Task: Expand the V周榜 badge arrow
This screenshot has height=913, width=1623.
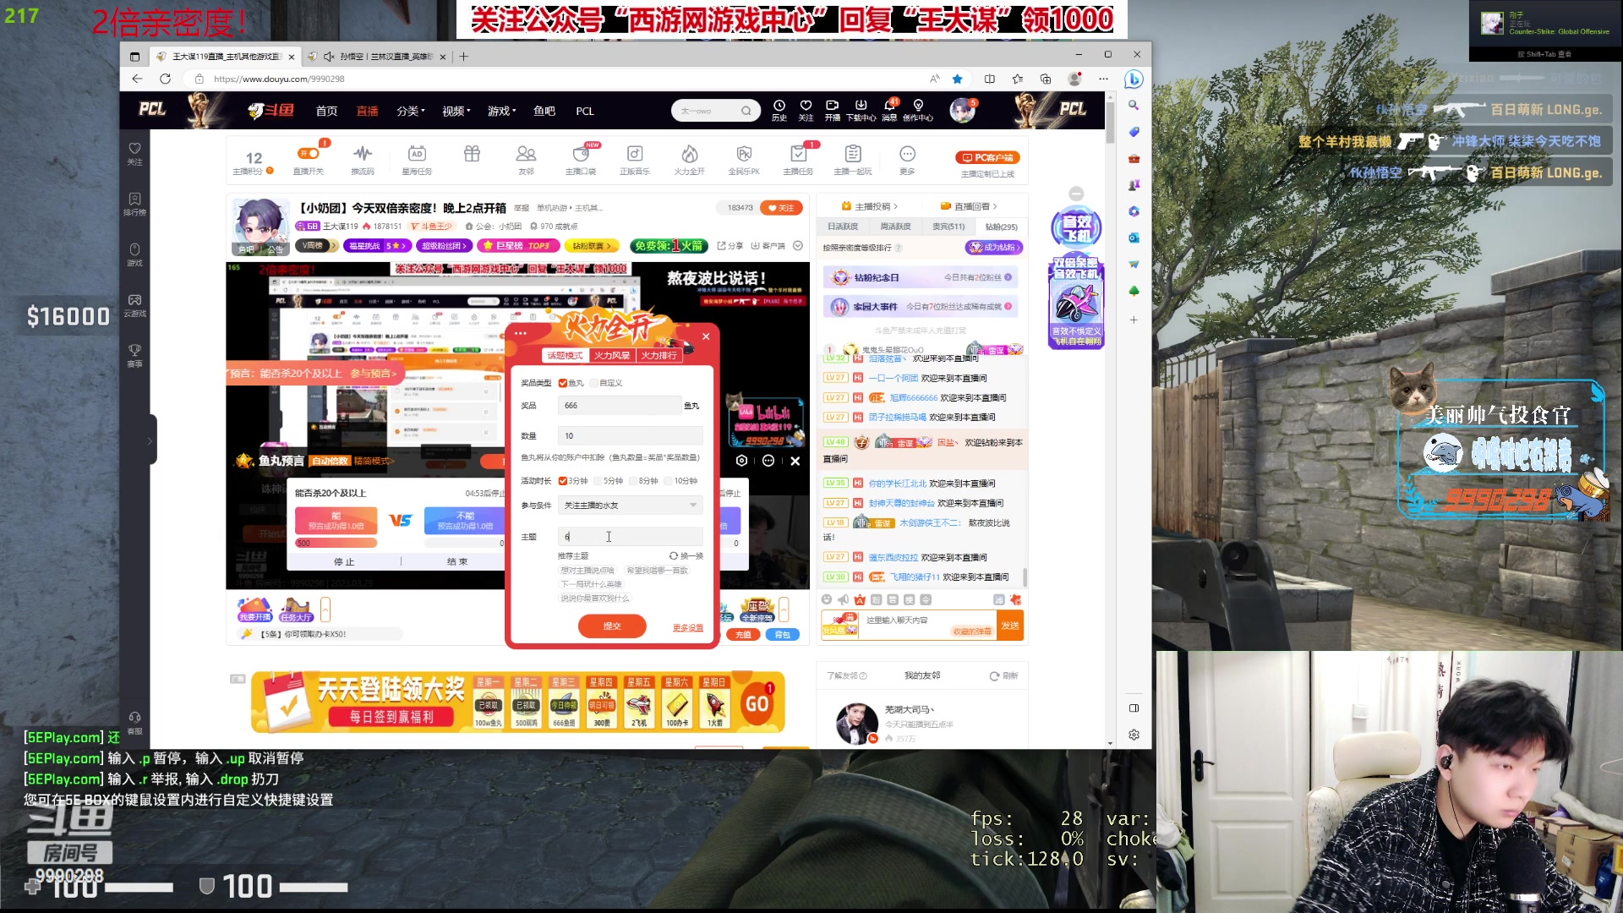Action: click(x=334, y=246)
